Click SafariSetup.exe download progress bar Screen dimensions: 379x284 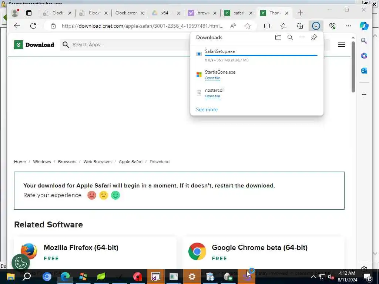[261, 55]
